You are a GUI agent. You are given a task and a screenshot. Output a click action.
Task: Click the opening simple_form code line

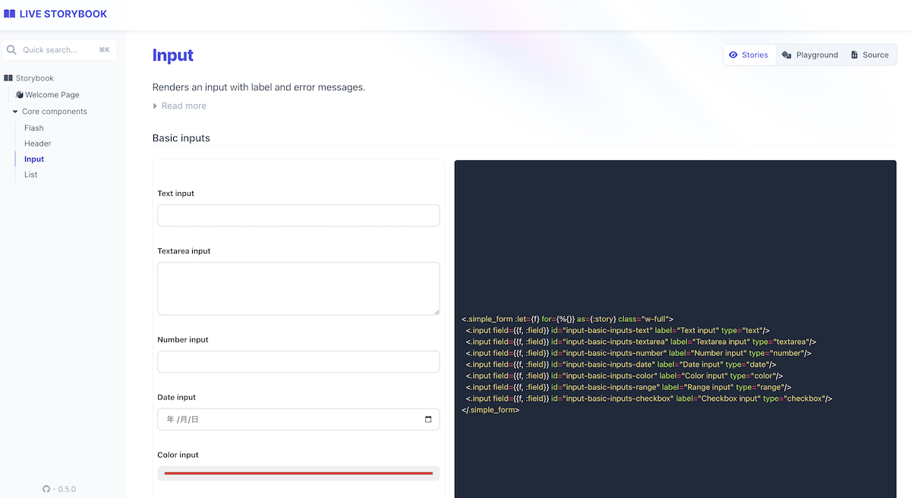tap(567, 319)
